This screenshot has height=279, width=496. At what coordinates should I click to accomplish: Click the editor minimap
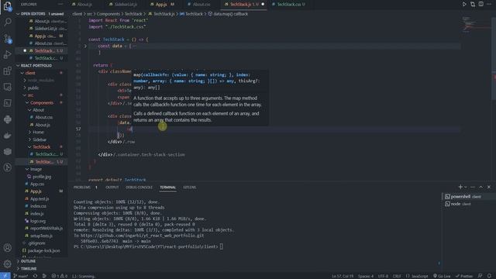(476, 26)
